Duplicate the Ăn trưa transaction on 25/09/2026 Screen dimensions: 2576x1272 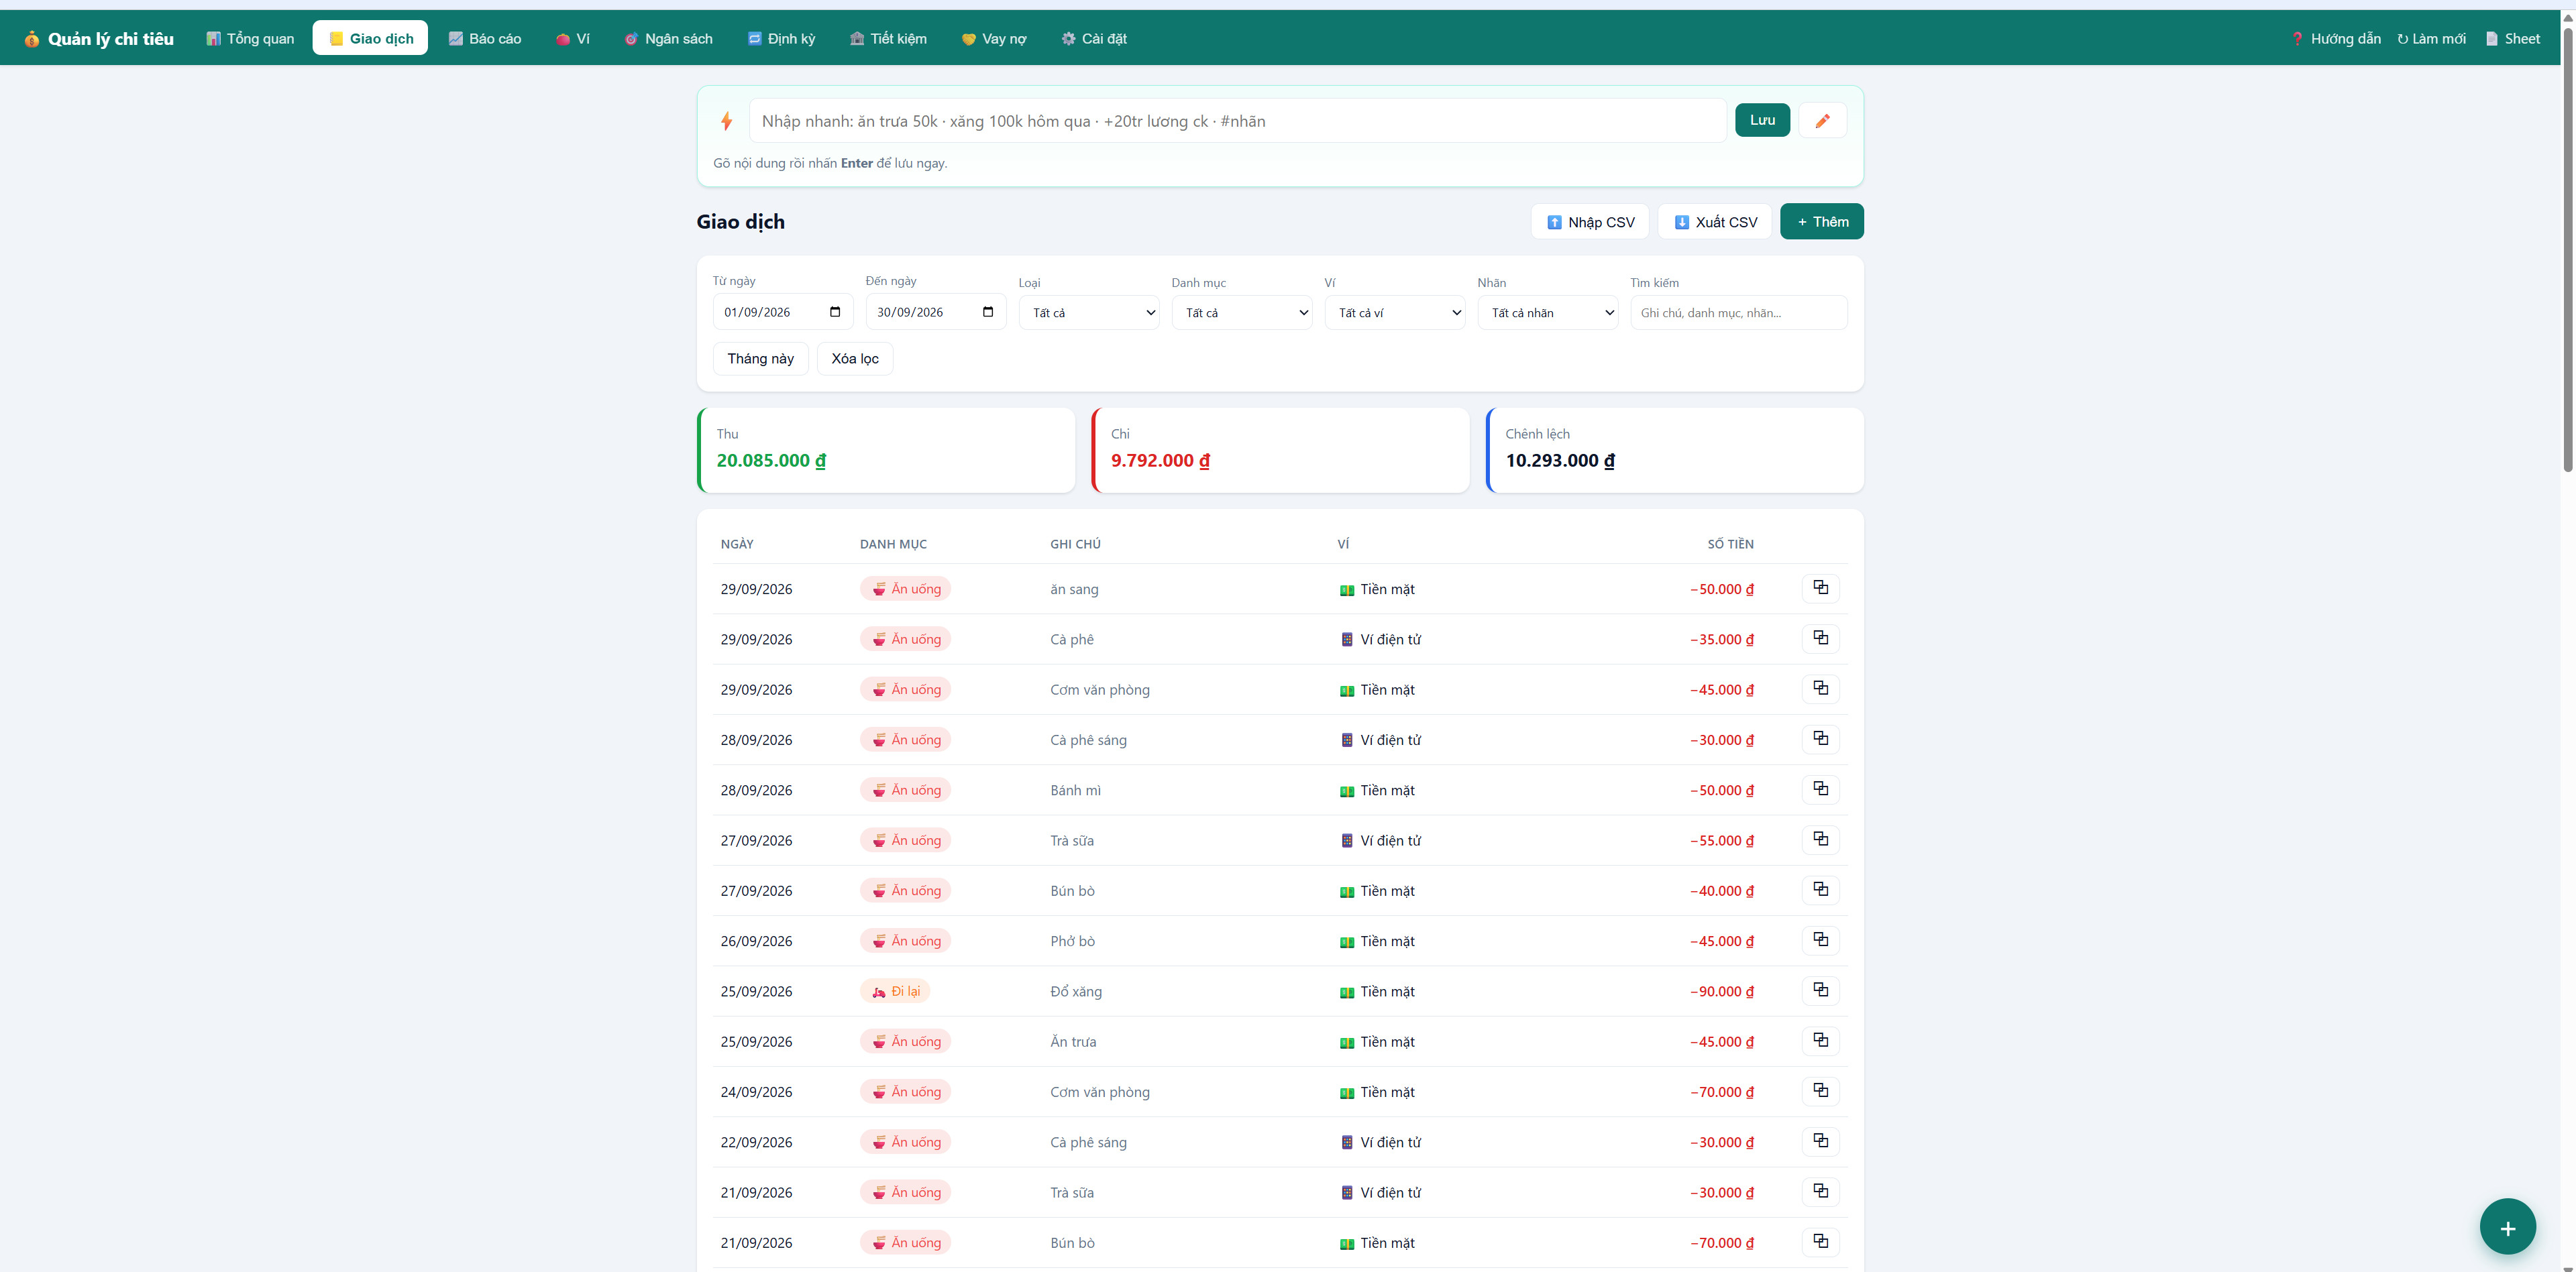[1820, 1040]
